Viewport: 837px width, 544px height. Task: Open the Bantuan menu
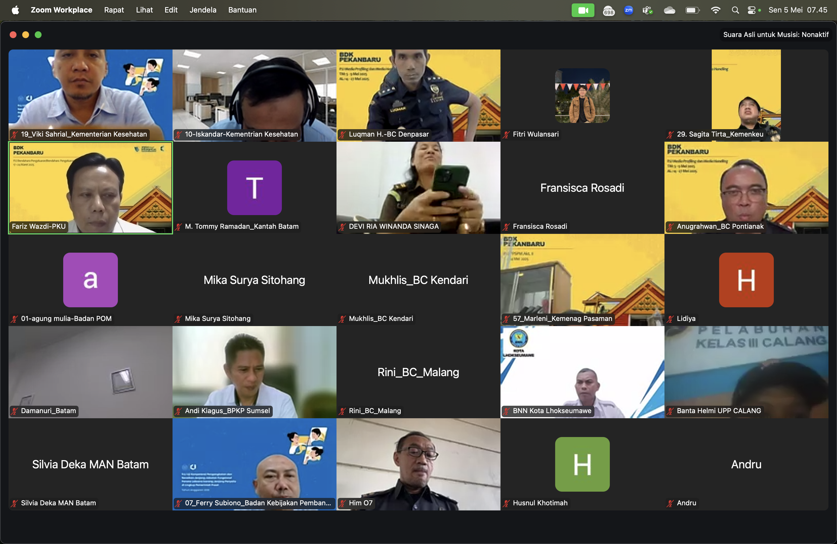click(x=242, y=10)
